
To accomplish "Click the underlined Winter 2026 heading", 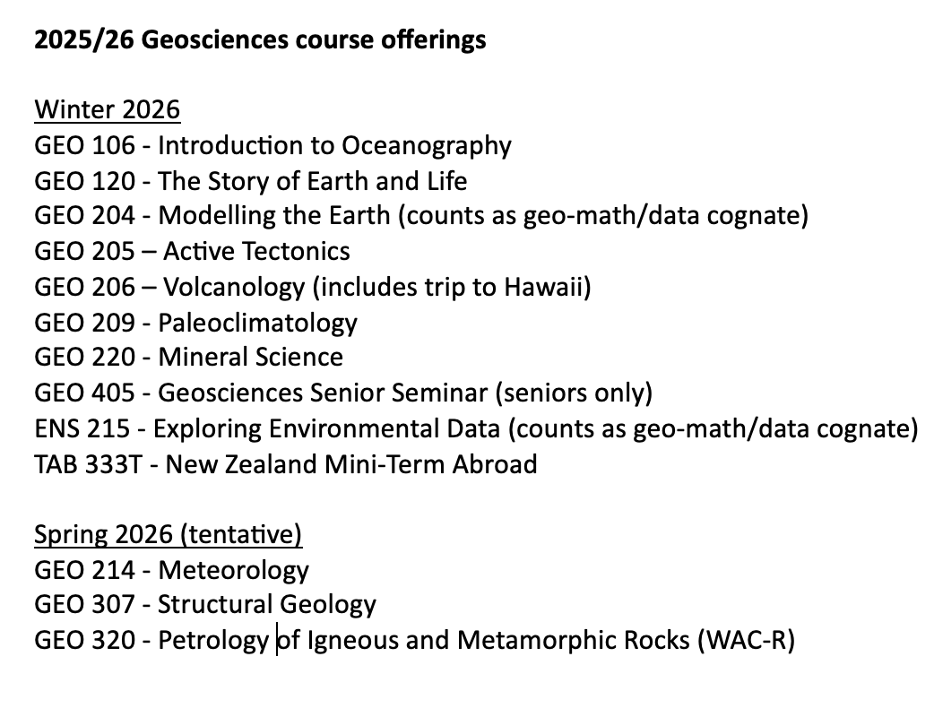I will tap(108, 110).
